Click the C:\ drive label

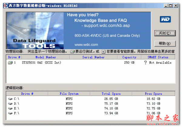[17, 99]
